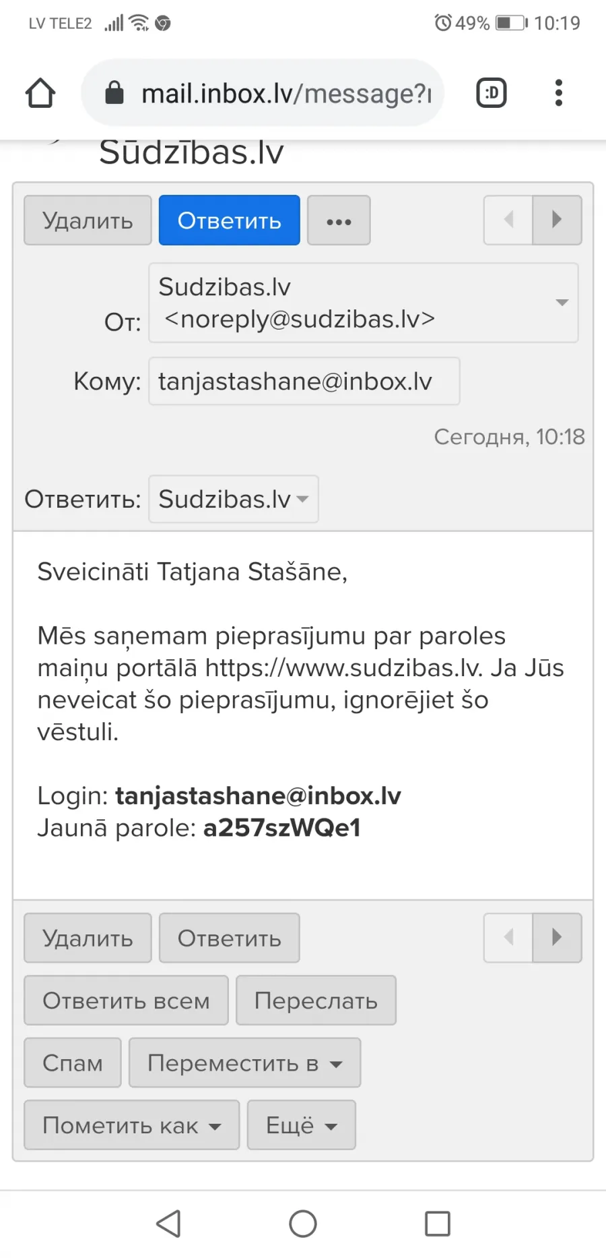Open the Sudzibas.lv reply-to dropdown
The image size is (606, 1258).
point(234,499)
